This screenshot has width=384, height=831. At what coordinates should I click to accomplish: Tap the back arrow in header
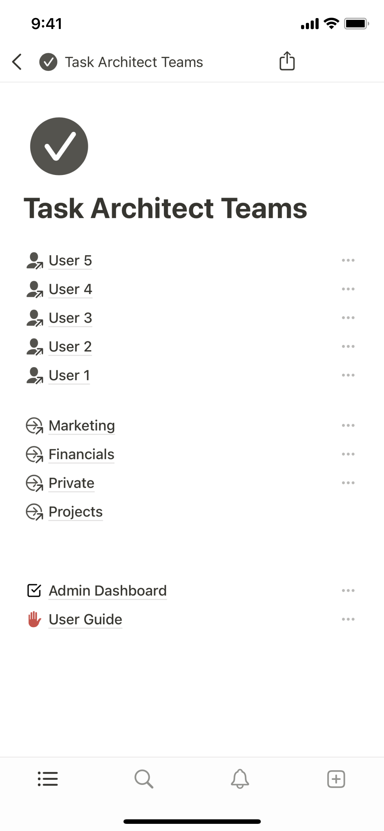click(17, 62)
